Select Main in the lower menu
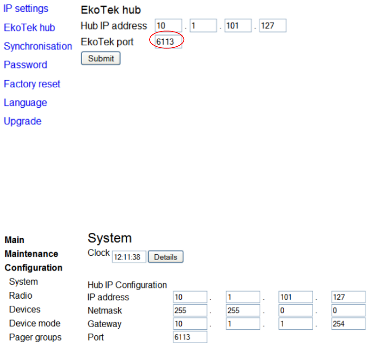This screenshot has width=369, height=343. [x=14, y=240]
